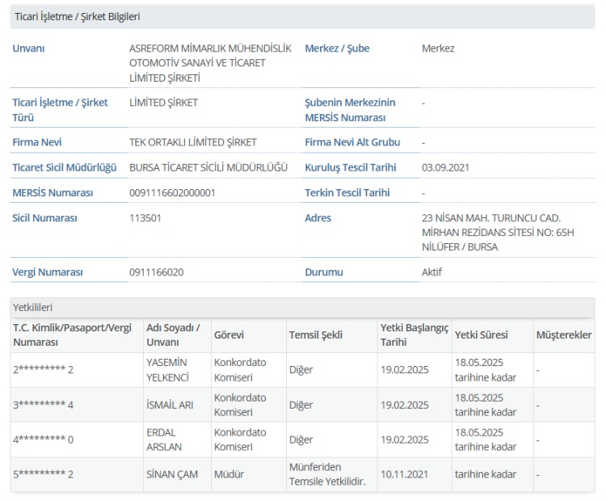Image resolution: width=606 pixels, height=501 pixels.
Task: Click the Görevi column header
Action: tap(229, 335)
